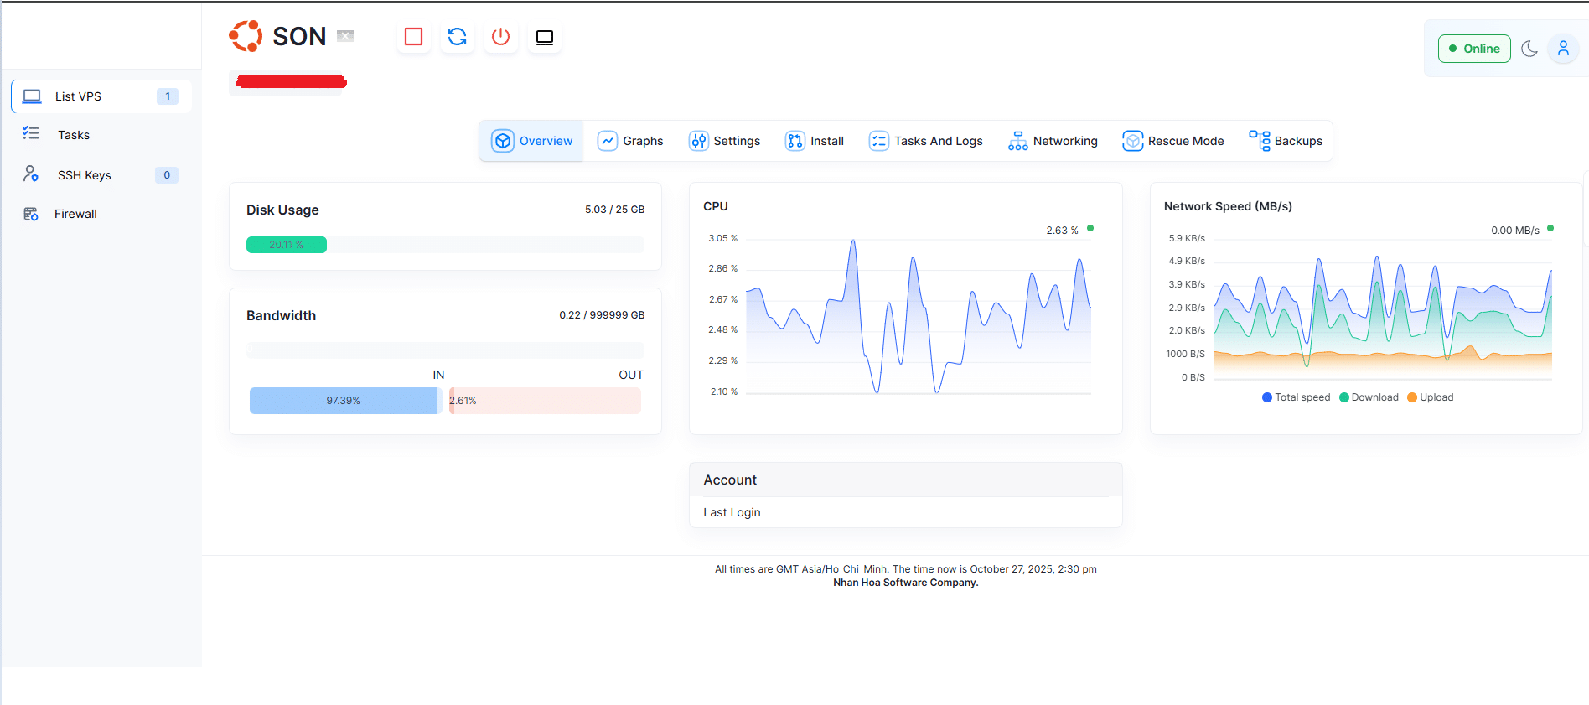Open the Install tab
This screenshot has width=1589, height=705.
[815, 141]
